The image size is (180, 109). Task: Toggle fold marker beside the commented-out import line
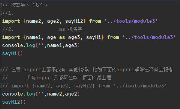click(1, 86)
